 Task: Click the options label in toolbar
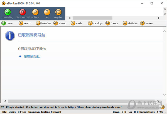coord(35,17)
